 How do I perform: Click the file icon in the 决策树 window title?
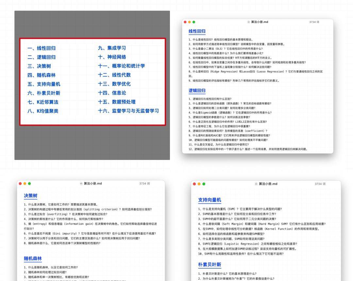(81, 184)
